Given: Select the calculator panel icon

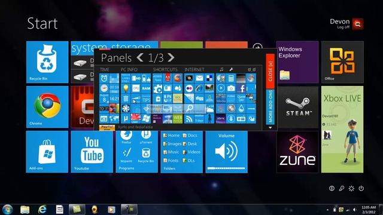Looking at the screenshot, I should coord(231,78).
